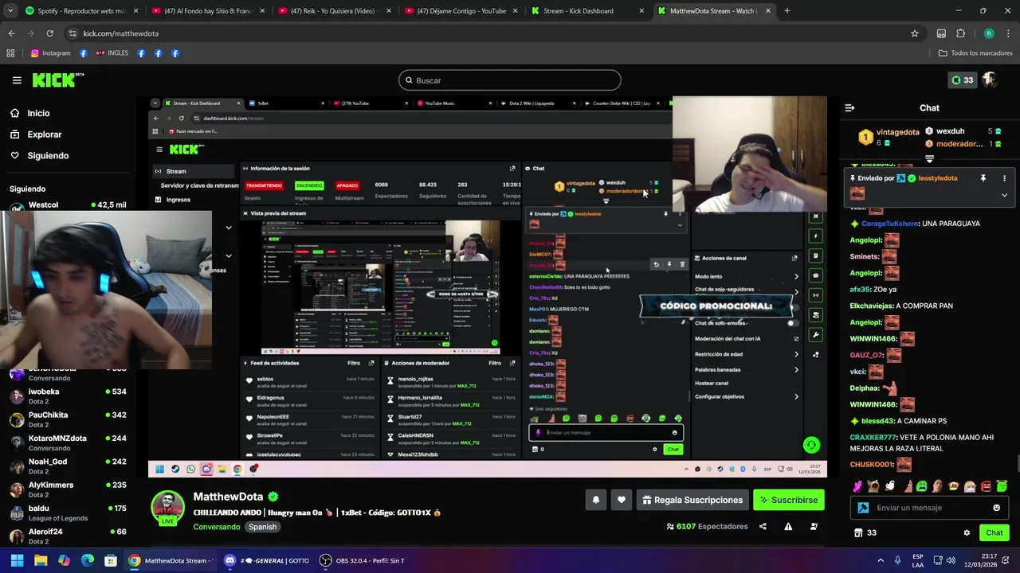Viewport: 1020px width, 573px height.
Task: Open the Kick hamburger menu
Action: (x=17, y=80)
